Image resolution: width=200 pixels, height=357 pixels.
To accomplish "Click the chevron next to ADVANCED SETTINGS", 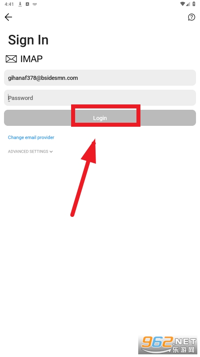I will pos(51,152).
